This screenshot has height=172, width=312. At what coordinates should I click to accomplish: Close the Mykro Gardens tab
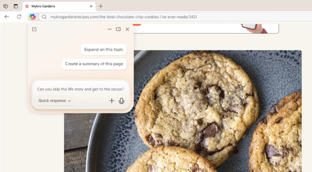[x=91, y=6]
